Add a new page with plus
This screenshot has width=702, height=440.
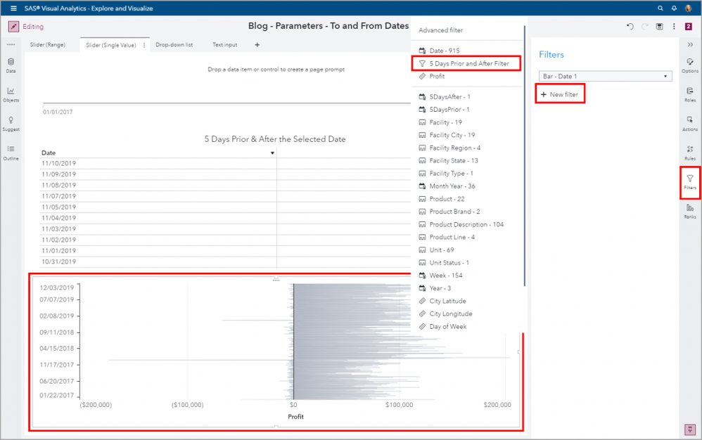[257, 45]
